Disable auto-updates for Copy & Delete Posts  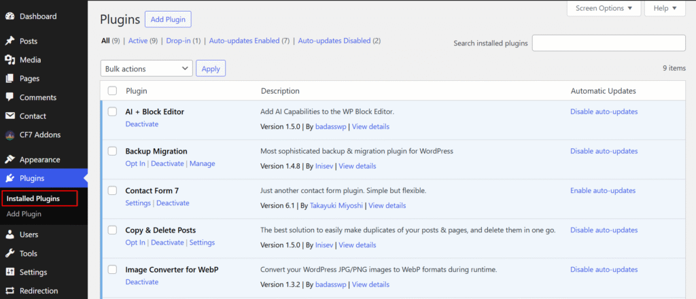click(x=604, y=230)
